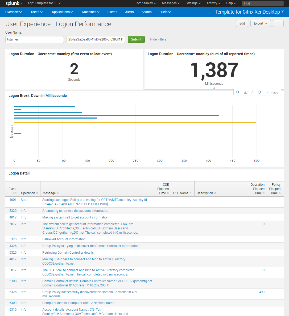The width and height of the screenshot is (289, 316).
Task: Sort the Message column ascending
Action: tap(50, 193)
